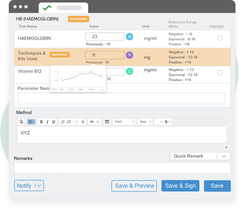Click the blue M badge for HAEMOGLOBIN
The height and width of the screenshot is (209, 241).
pyautogui.click(x=130, y=37)
